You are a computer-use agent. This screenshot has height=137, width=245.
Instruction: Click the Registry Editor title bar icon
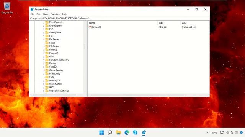(32, 10)
